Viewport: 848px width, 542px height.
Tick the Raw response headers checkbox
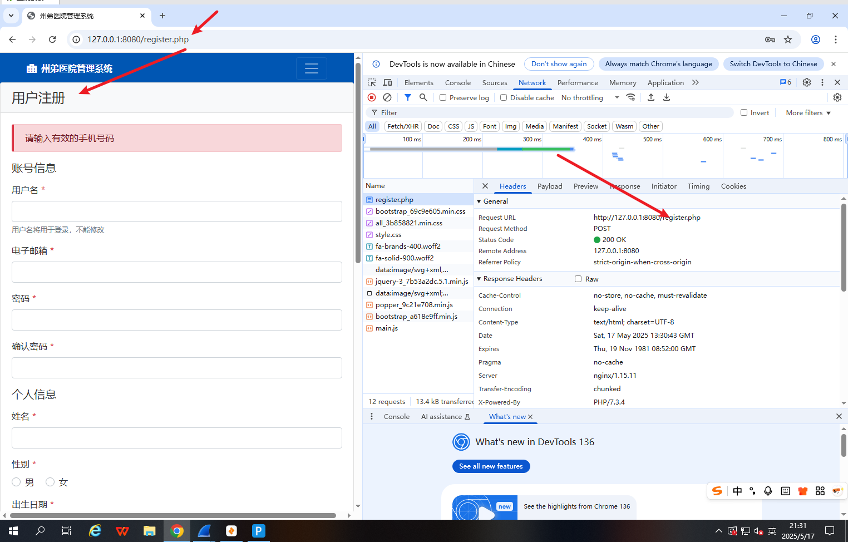coord(578,279)
